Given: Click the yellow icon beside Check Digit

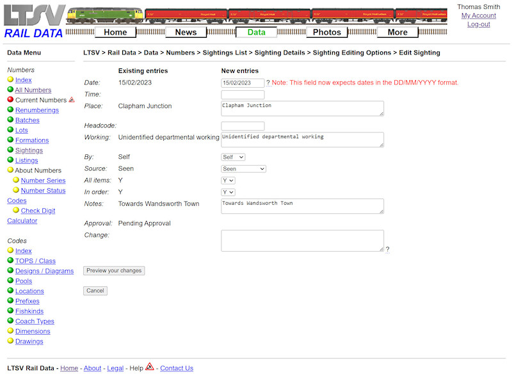Looking at the screenshot, I should click(16, 210).
